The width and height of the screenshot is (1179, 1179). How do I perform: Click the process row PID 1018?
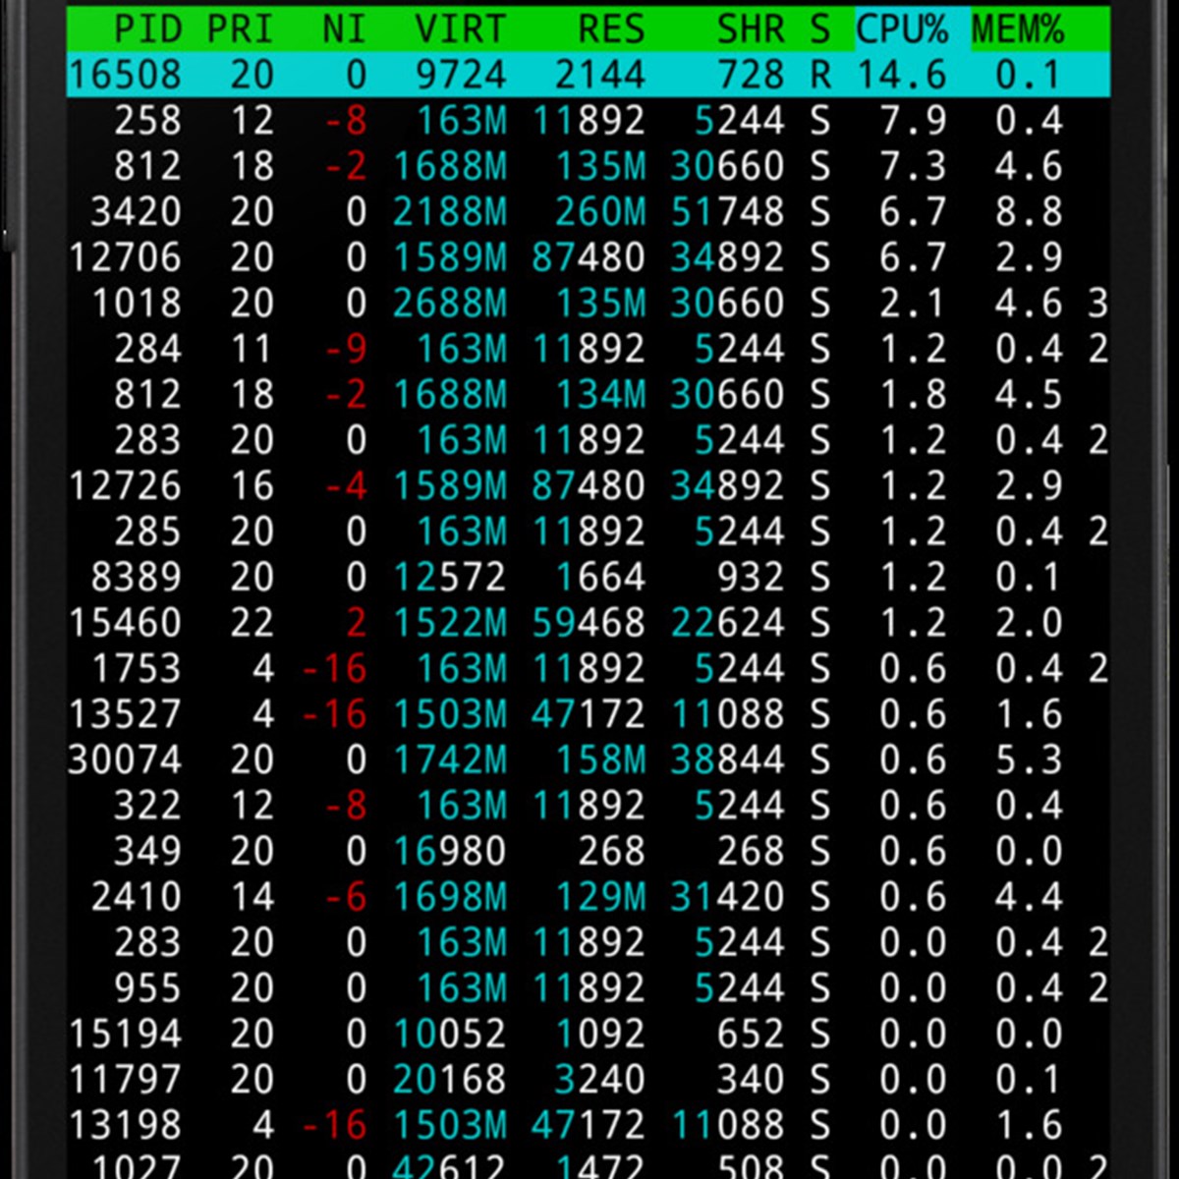(x=588, y=304)
